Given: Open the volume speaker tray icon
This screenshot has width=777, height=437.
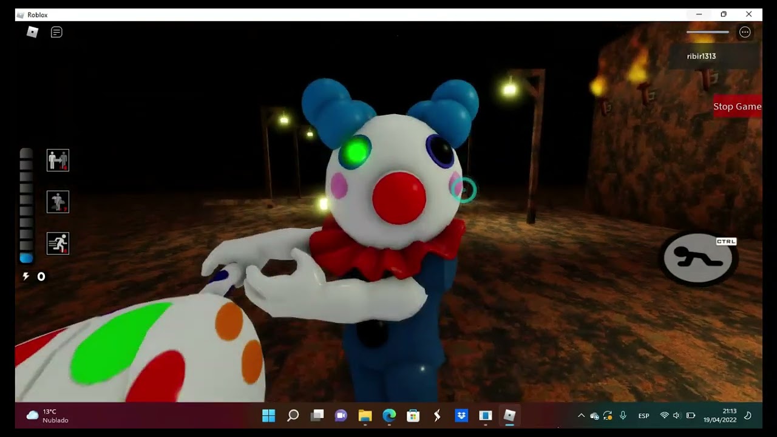Looking at the screenshot, I should coord(677,416).
